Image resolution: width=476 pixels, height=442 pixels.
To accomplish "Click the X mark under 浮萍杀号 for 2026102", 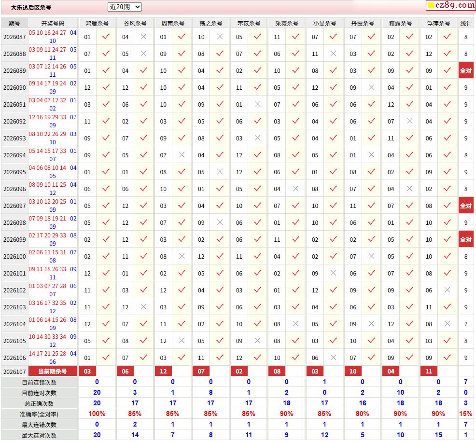I will click(447, 290).
